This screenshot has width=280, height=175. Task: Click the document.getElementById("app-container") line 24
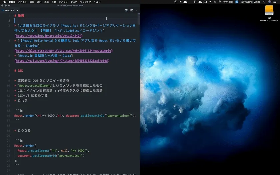(x=51, y=156)
